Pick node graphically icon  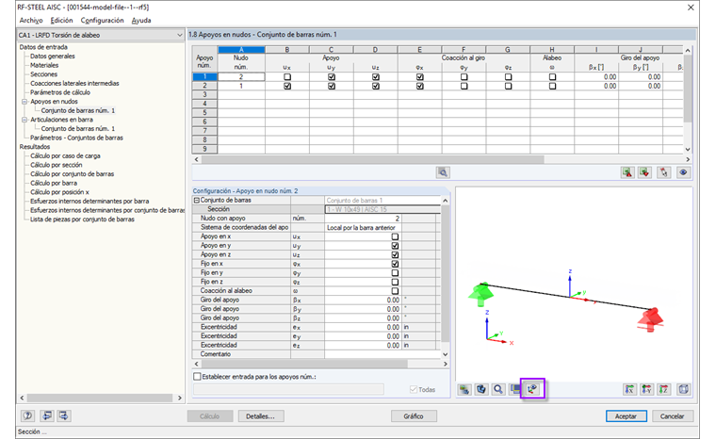663,172
